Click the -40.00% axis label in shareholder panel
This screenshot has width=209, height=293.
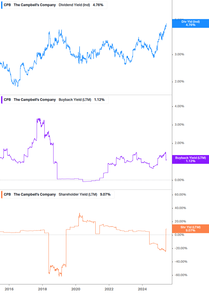181,262
